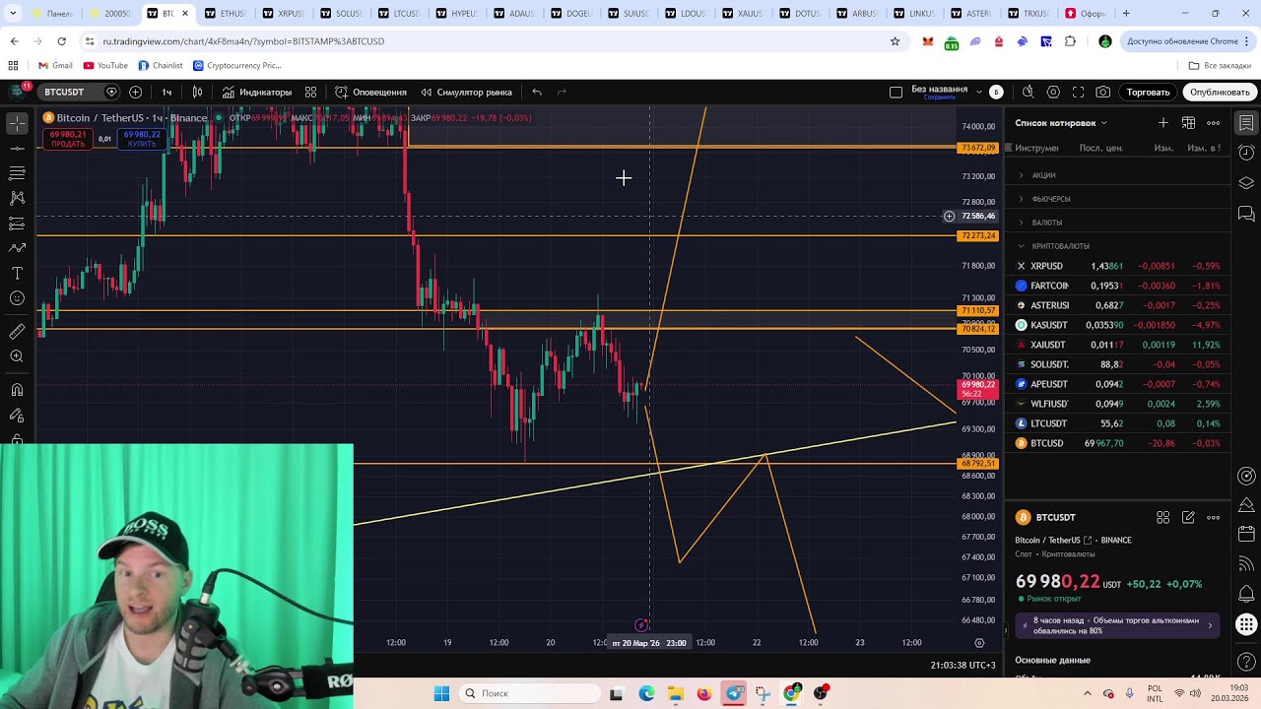The image size is (1261, 709).
Task: Select the zoom-in tool
Action: pyautogui.click(x=17, y=356)
